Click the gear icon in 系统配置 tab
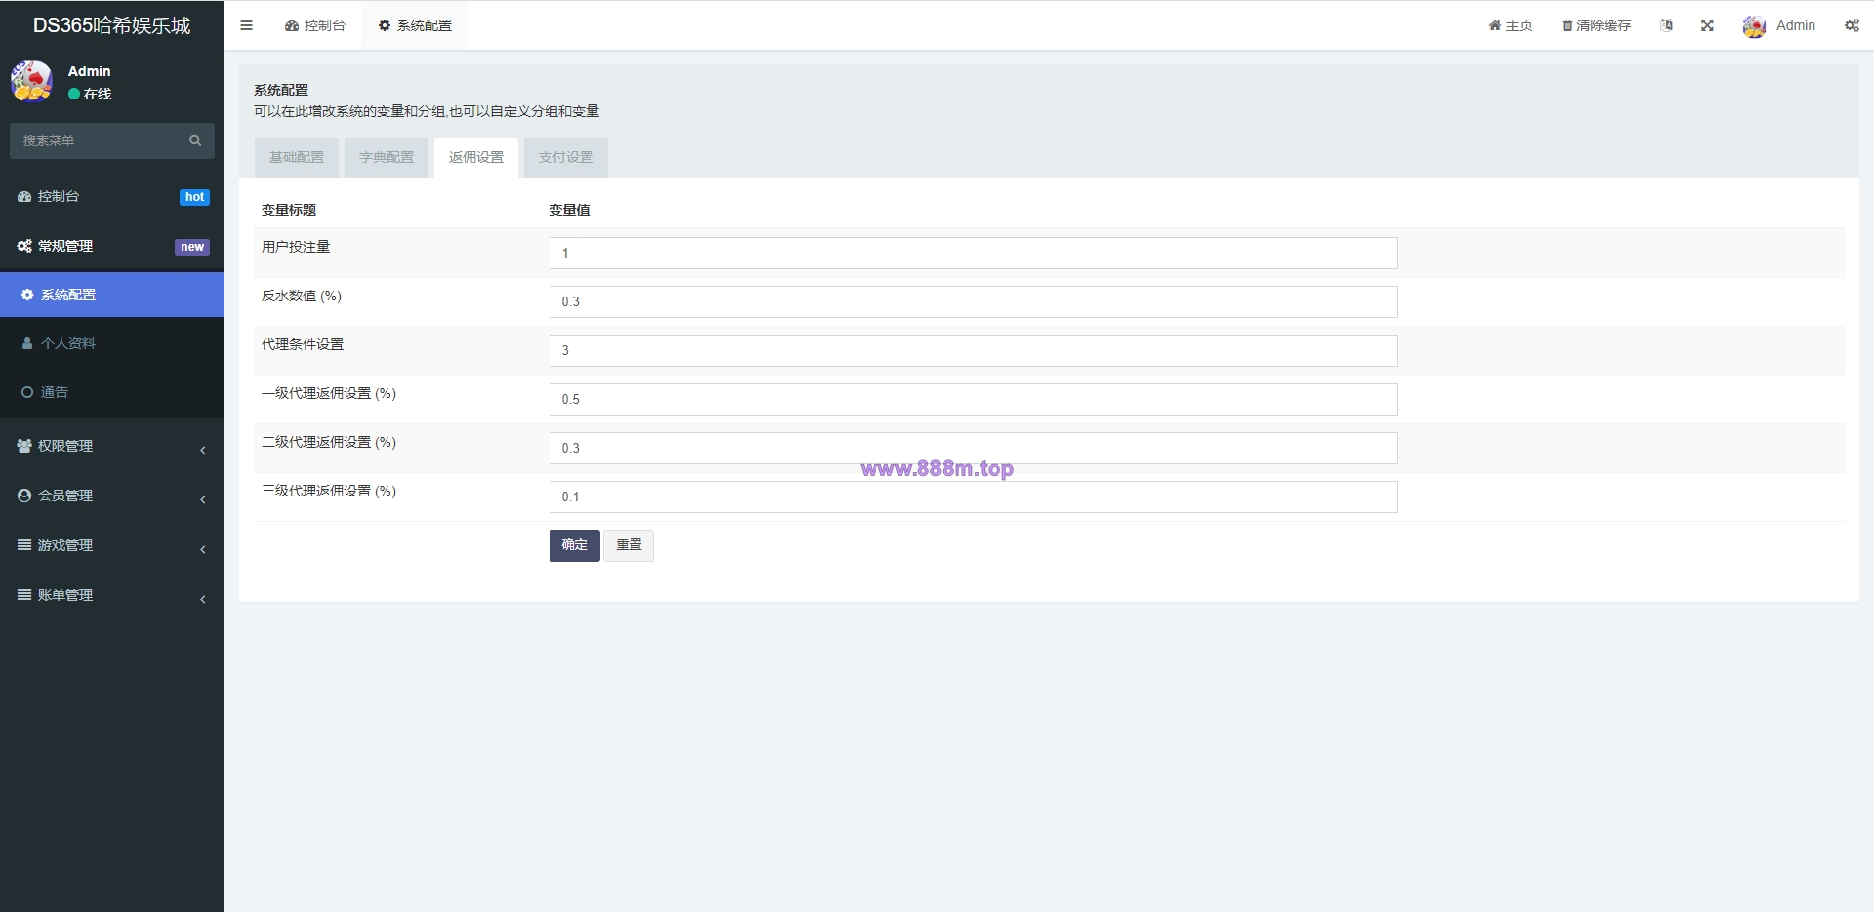This screenshot has width=1874, height=912. pos(385,26)
